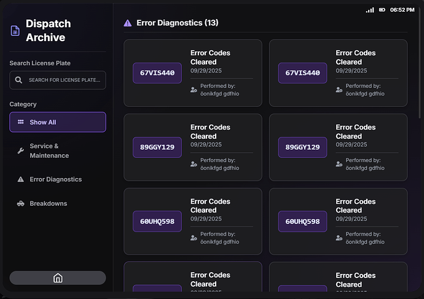The width and height of the screenshot is (424, 299).
Task: Click the 06:52 PM clock
Action: [x=402, y=10]
